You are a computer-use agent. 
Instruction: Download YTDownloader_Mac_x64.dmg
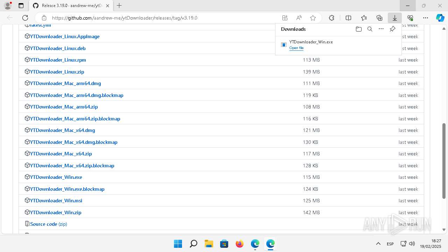click(x=63, y=130)
